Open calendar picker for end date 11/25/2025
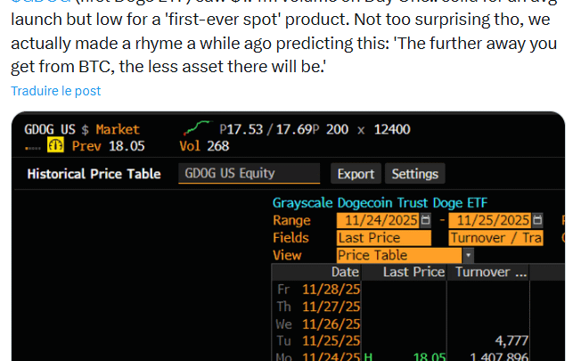 536,220
